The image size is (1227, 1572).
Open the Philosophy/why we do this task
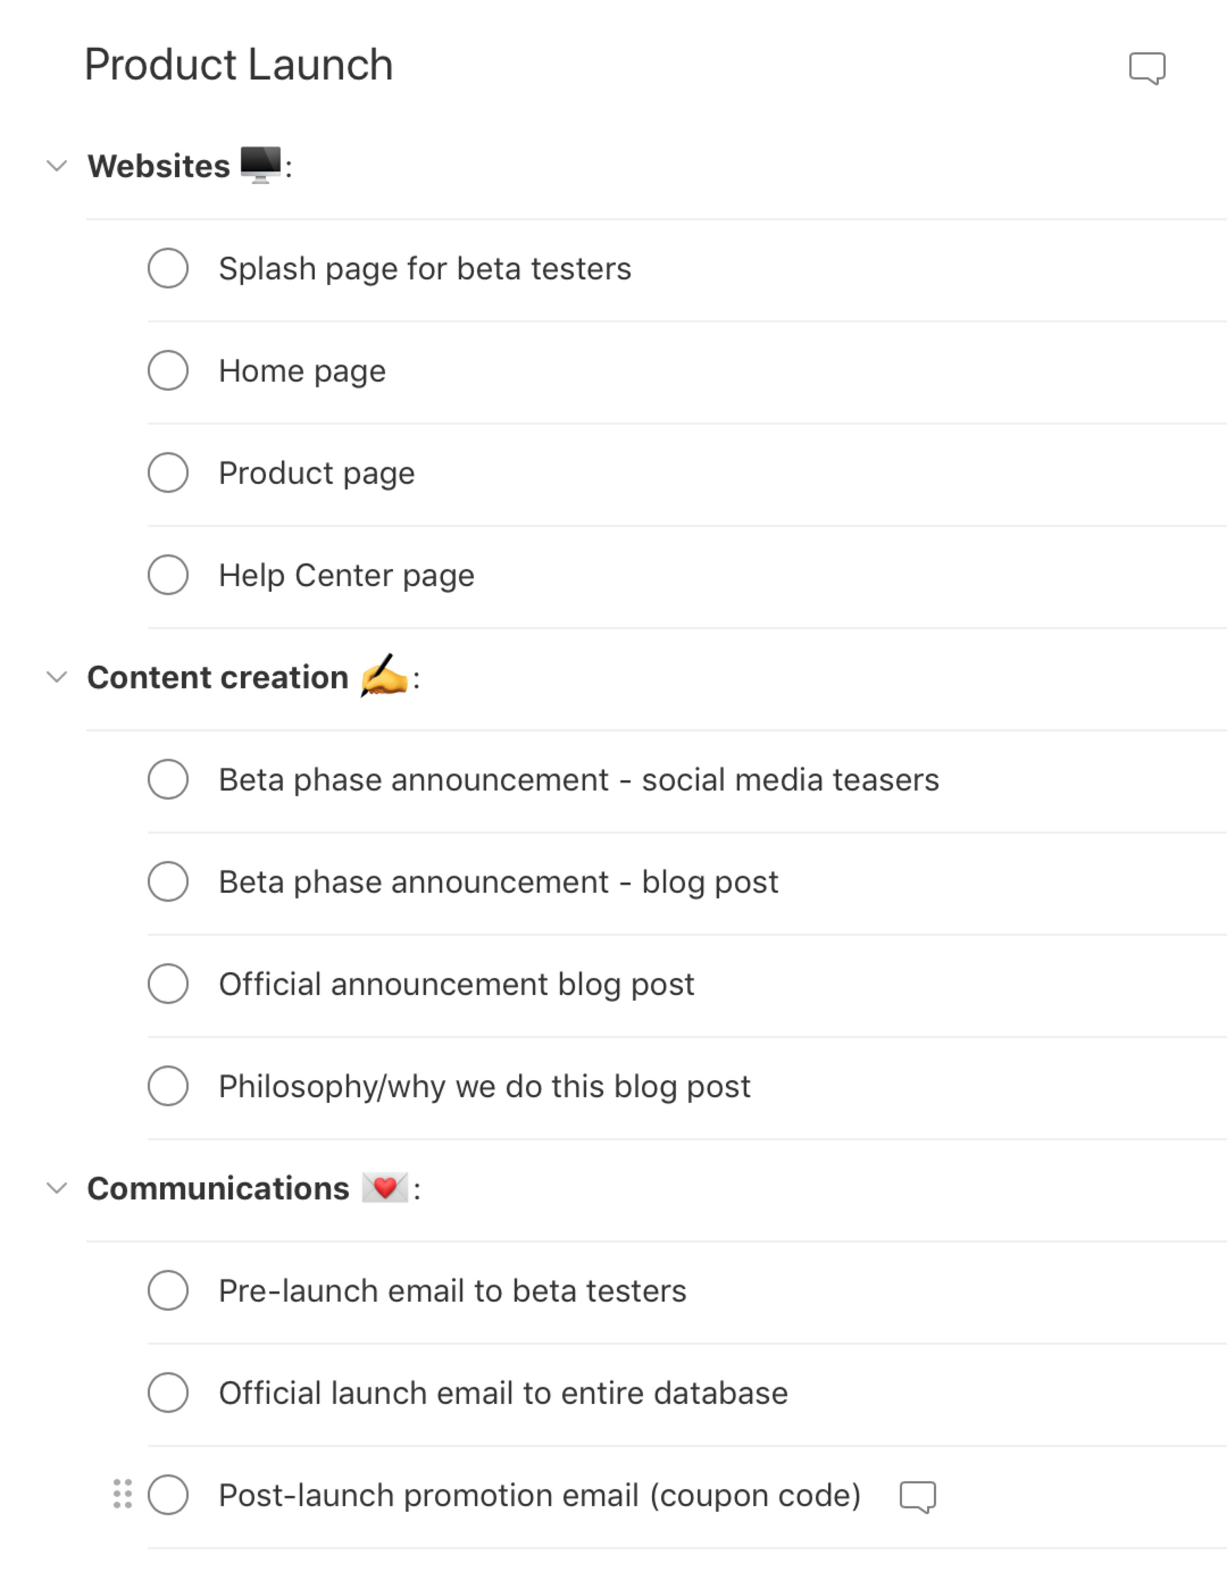pyautogui.click(x=484, y=1086)
